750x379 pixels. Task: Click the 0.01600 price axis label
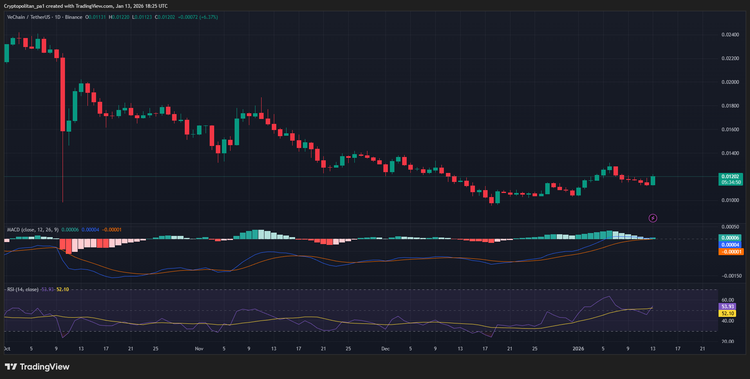point(730,130)
